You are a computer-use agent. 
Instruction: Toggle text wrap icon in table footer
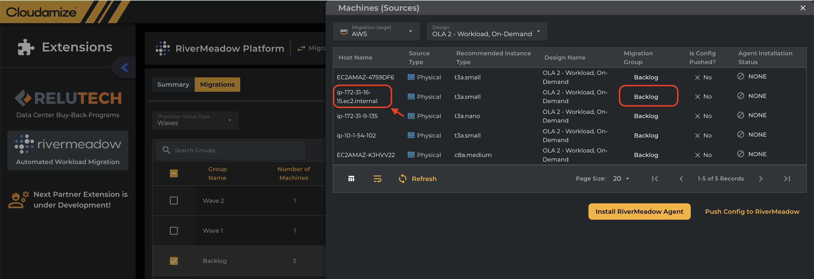point(377,179)
